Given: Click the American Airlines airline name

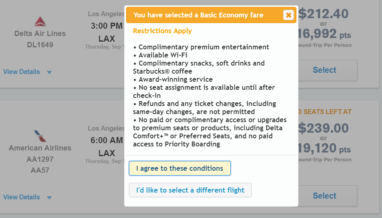Looking at the screenshot, I should [x=40, y=148].
